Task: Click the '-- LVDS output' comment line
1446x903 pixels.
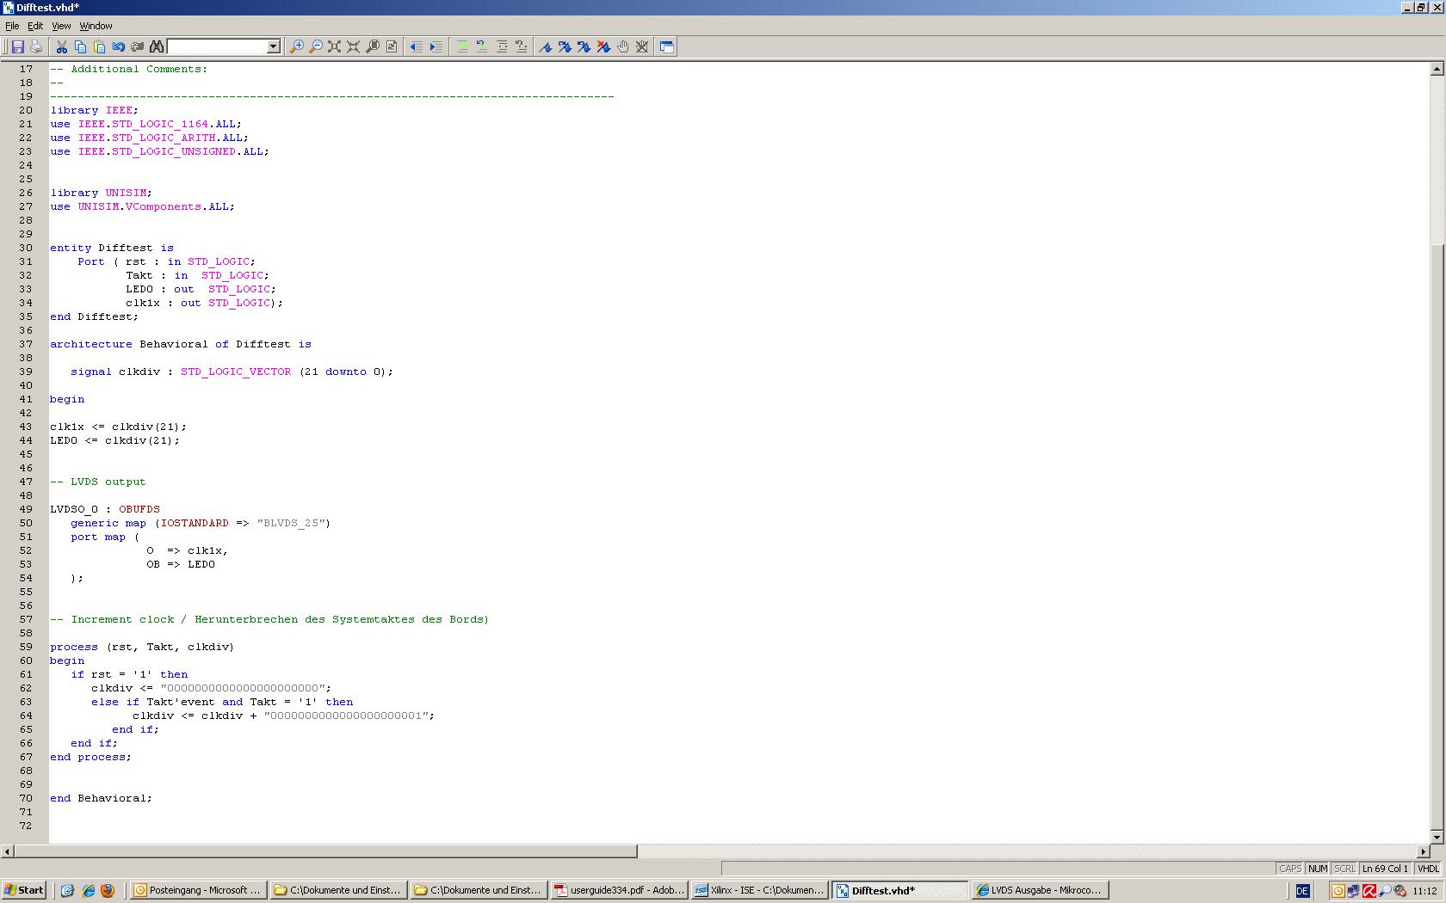Action: coord(98,482)
